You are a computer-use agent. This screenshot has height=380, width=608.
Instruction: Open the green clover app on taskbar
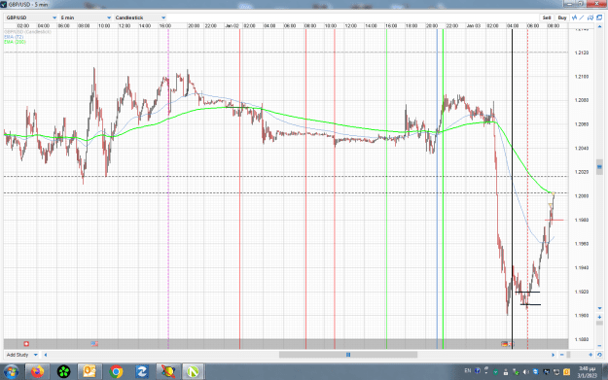tap(63, 372)
